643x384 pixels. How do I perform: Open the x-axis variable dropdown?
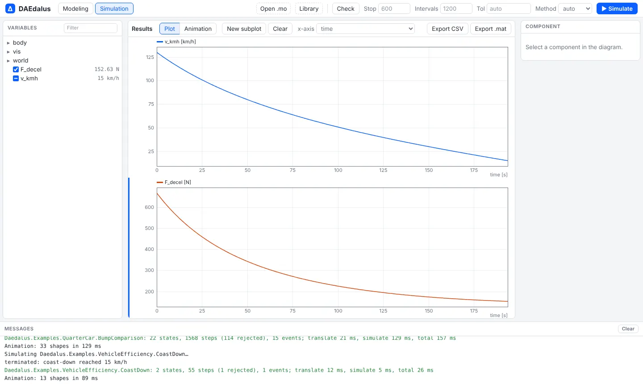(365, 29)
